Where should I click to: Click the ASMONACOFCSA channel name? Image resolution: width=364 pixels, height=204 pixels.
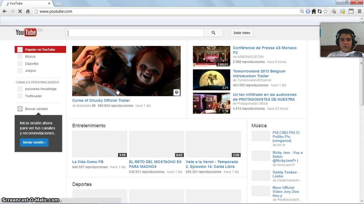click(250, 57)
